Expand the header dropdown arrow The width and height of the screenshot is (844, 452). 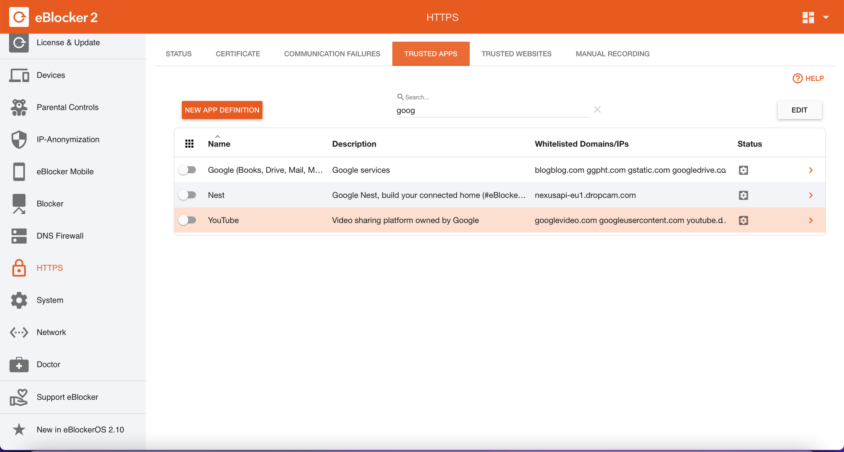coord(826,18)
